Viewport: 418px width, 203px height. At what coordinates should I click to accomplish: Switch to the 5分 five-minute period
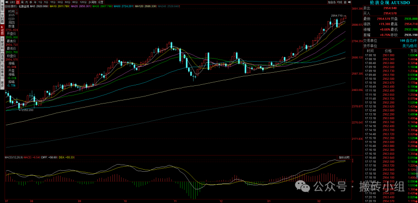coord(46,2)
